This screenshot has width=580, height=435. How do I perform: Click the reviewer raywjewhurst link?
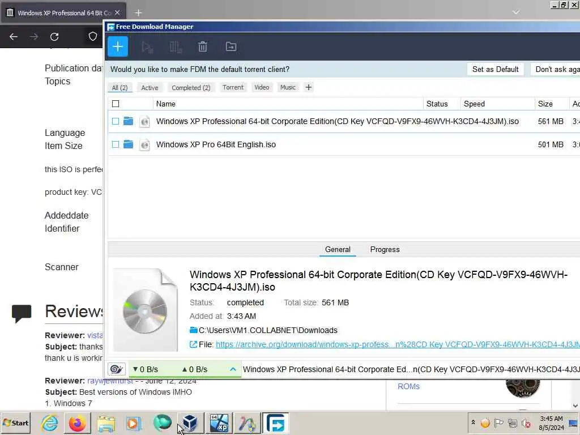tap(110, 381)
